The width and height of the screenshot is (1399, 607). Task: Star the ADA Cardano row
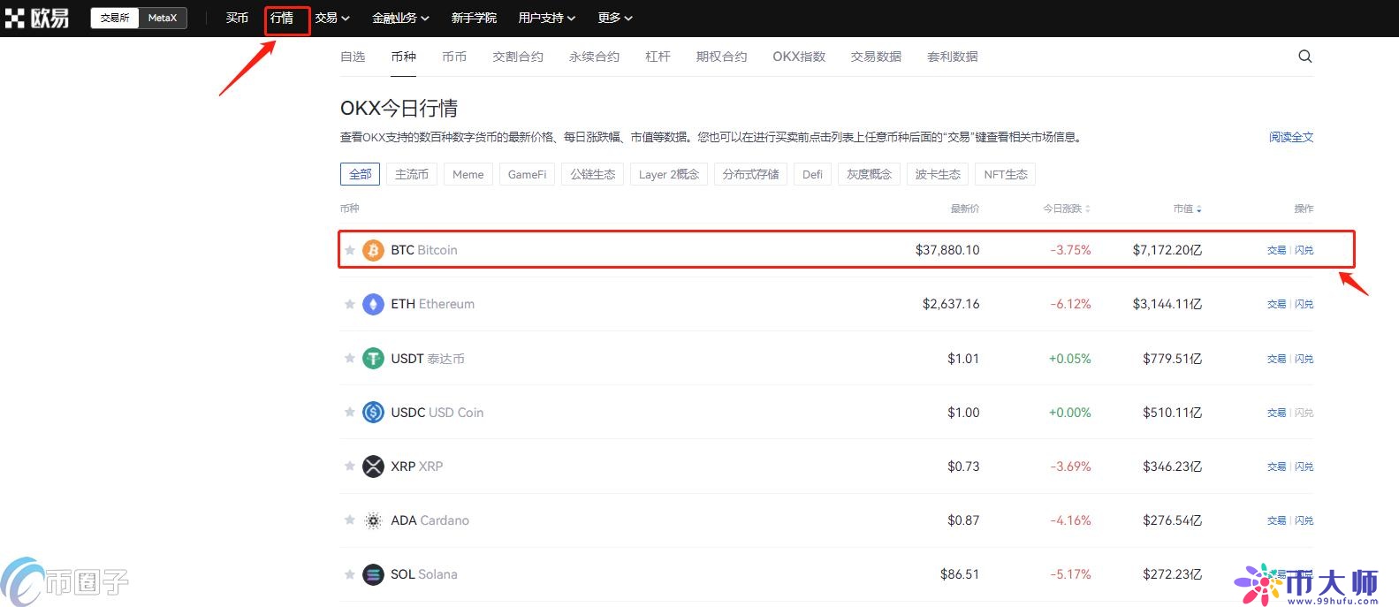pos(350,520)
